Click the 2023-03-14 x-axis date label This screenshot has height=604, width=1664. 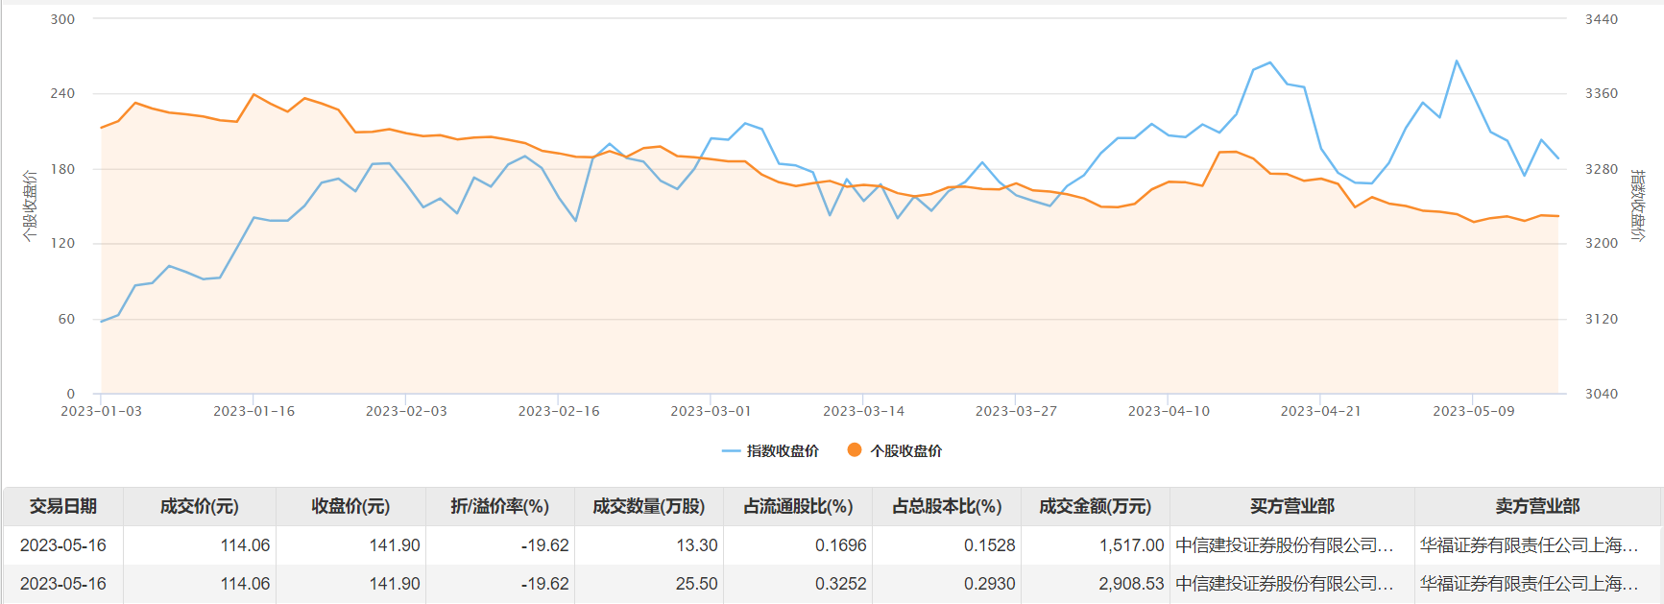(863, 411)
